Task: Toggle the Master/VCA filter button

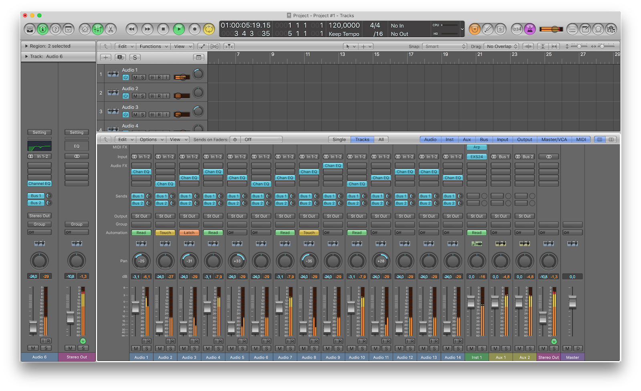Action: pos(554,140)
